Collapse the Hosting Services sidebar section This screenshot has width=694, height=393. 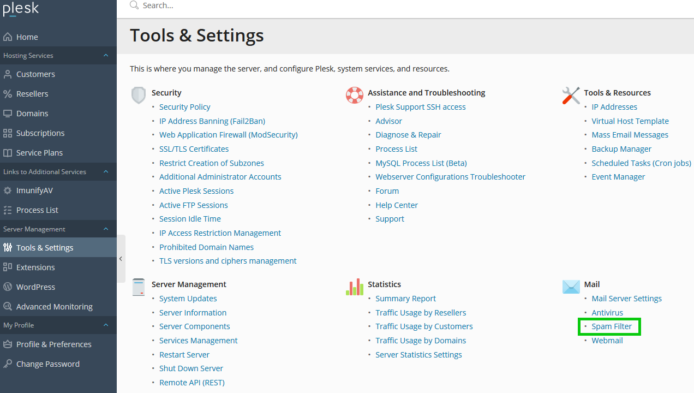[106, 56]
